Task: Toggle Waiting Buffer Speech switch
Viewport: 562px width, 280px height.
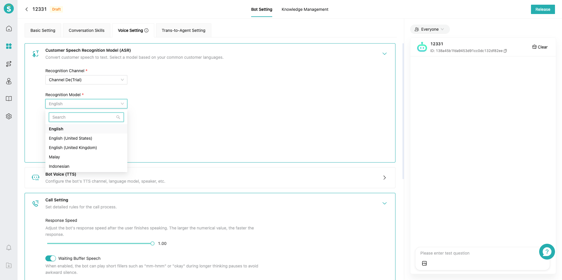Action: click(x=51, y=258)
